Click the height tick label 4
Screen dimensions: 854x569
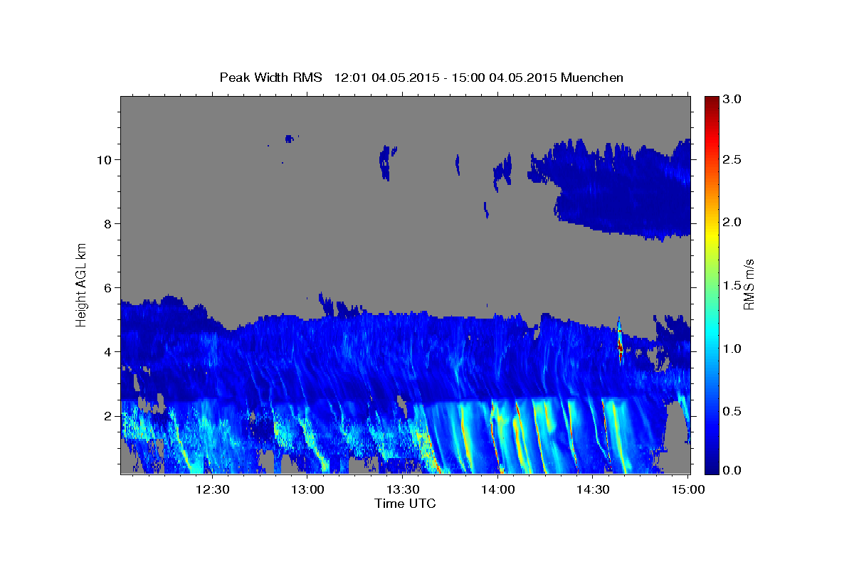click(108, 352)
